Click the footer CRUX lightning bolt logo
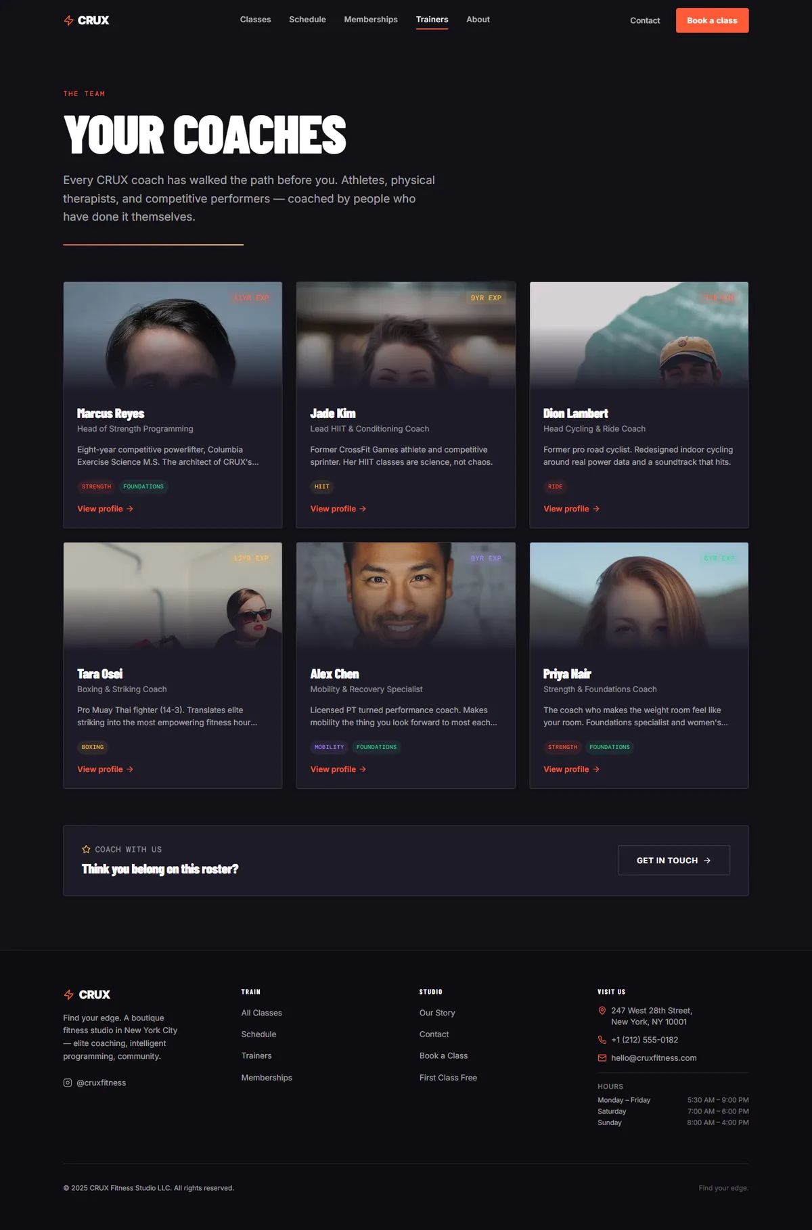Viewport: 812px width, 1230px height. point(68,995)
